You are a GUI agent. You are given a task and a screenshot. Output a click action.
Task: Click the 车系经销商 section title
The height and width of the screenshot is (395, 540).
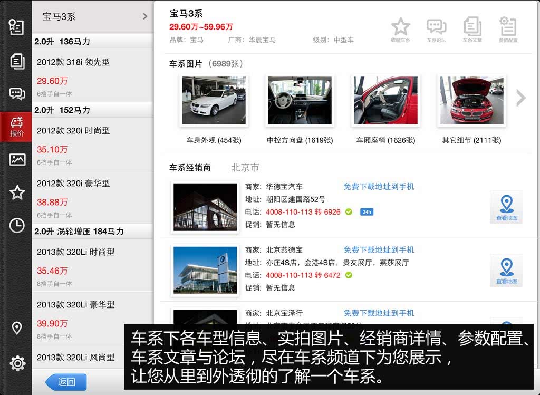[190, 168]
